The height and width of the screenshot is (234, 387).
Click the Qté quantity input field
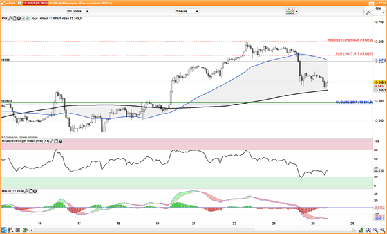coord(379,13)
